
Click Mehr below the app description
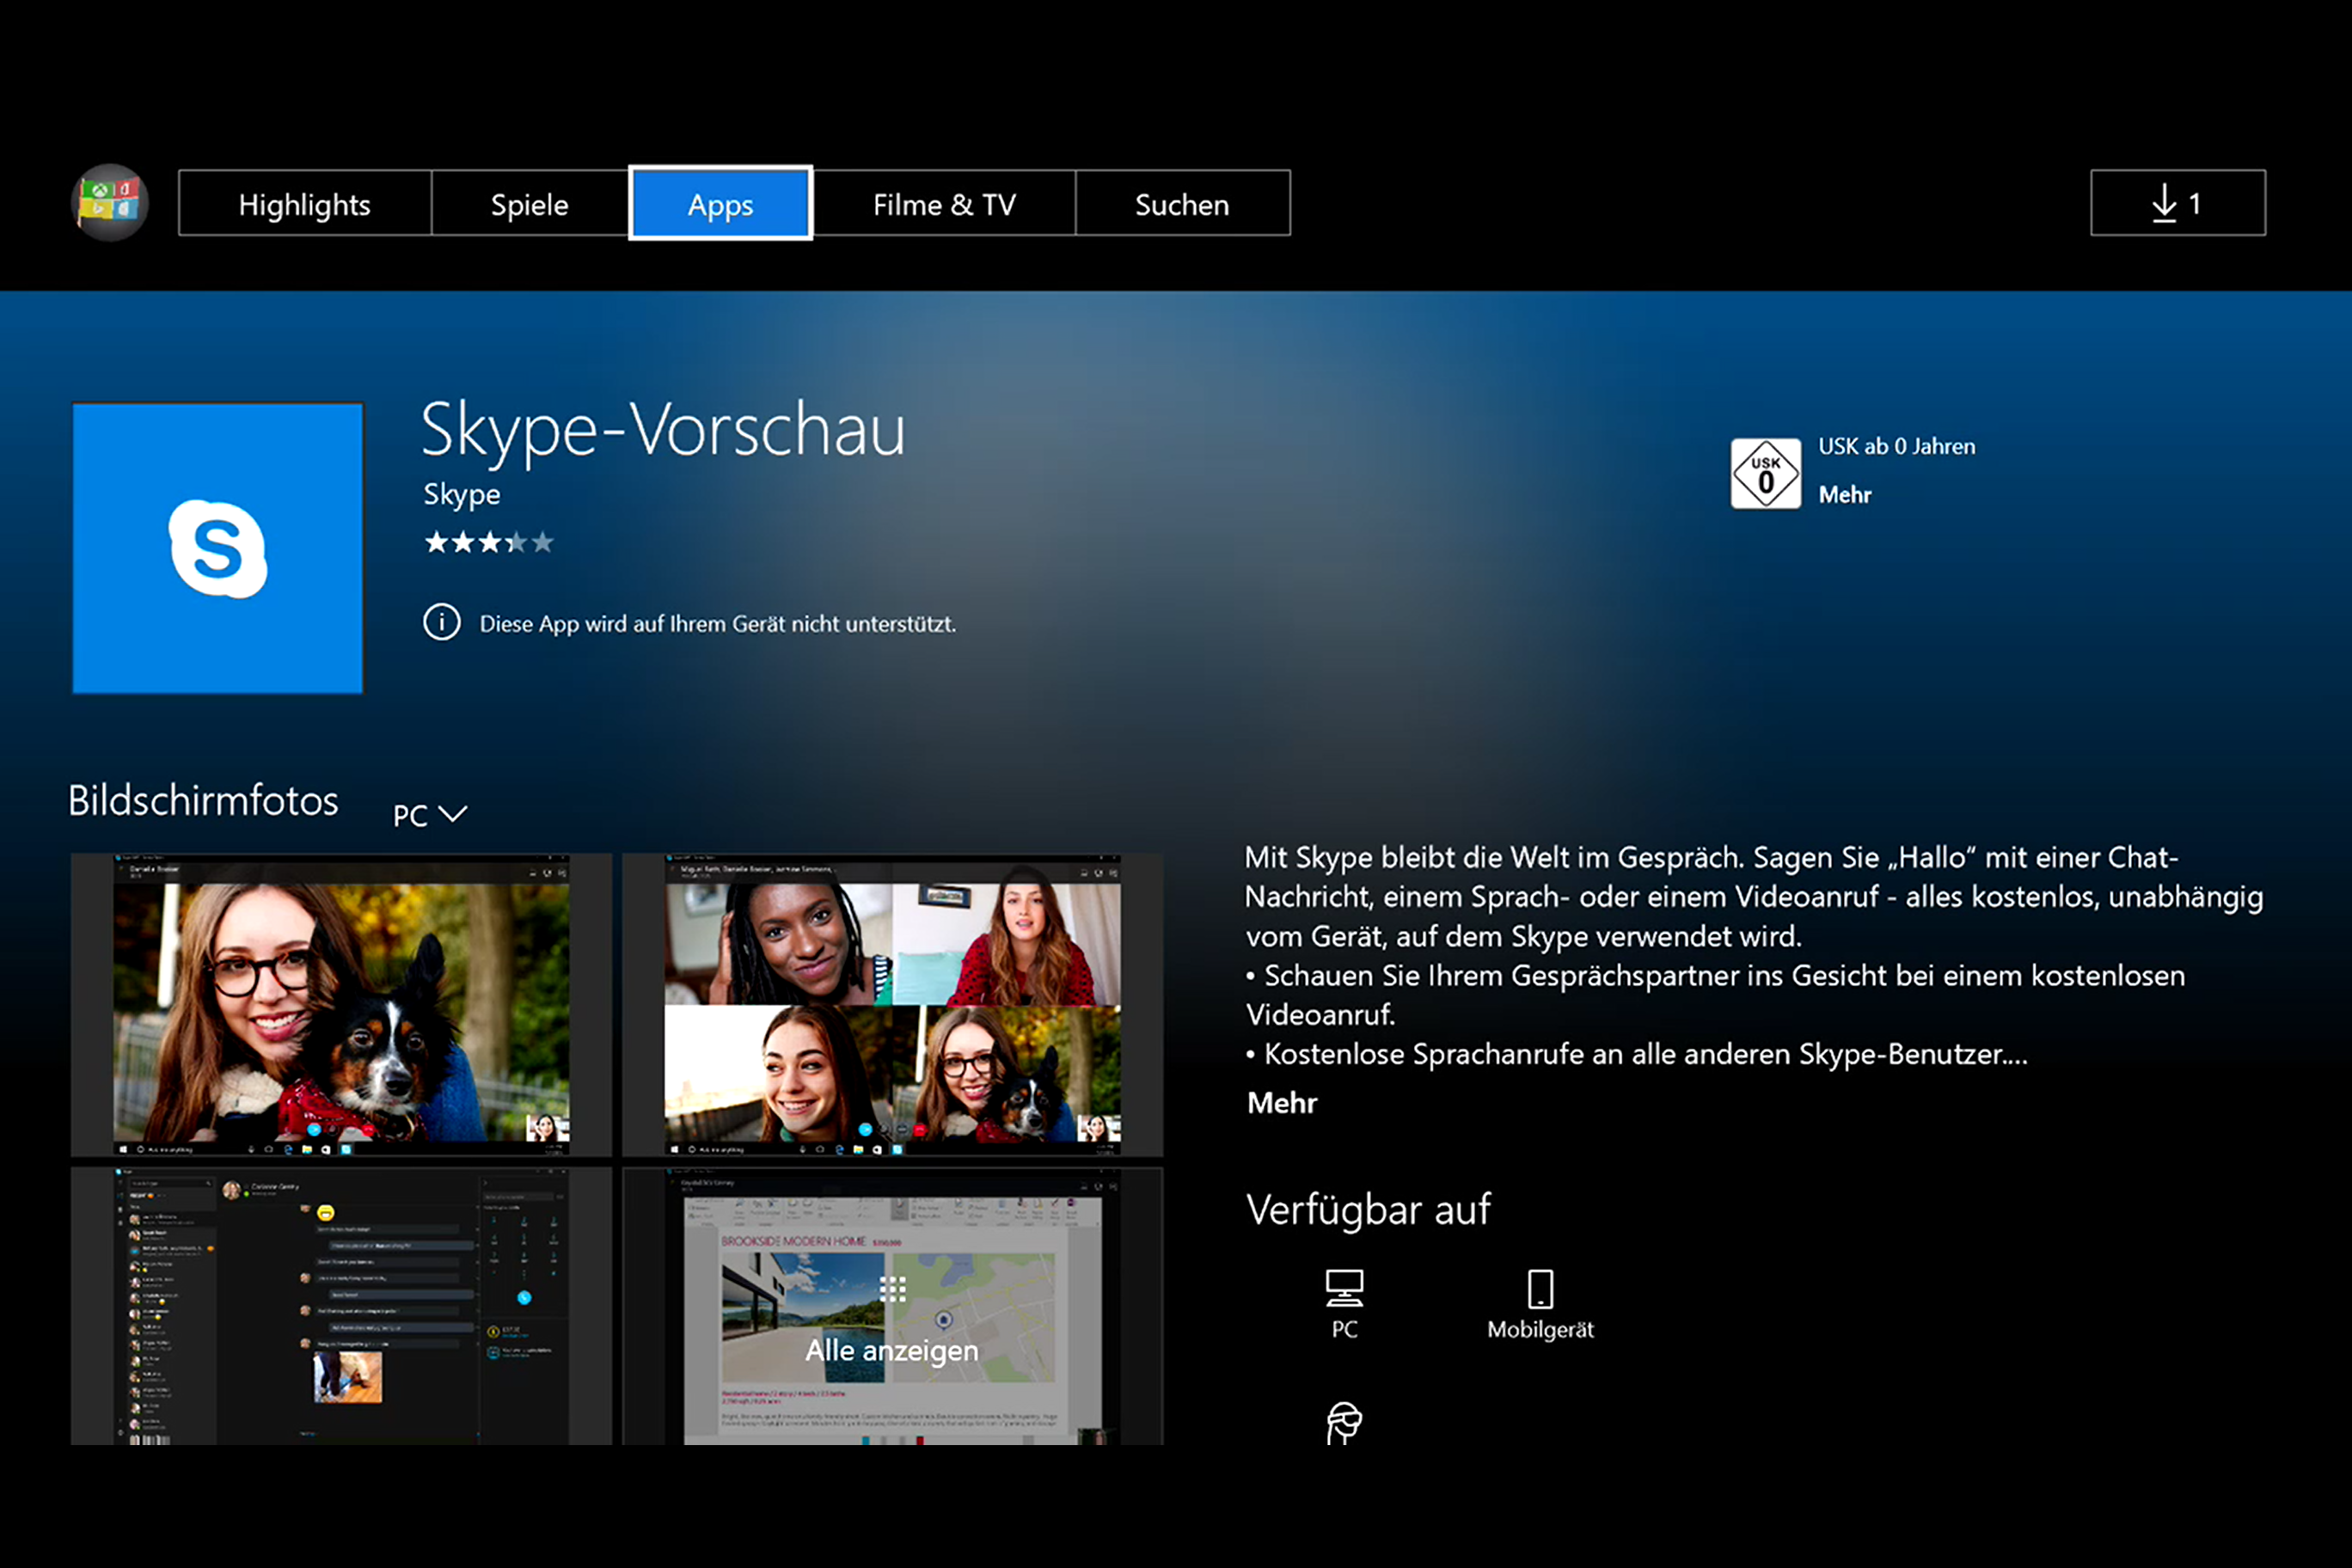[x=1281, y=1102]
